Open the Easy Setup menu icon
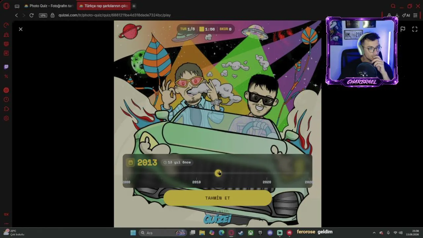423x238 pixels. pyautogui.click(x=415, y=15)
